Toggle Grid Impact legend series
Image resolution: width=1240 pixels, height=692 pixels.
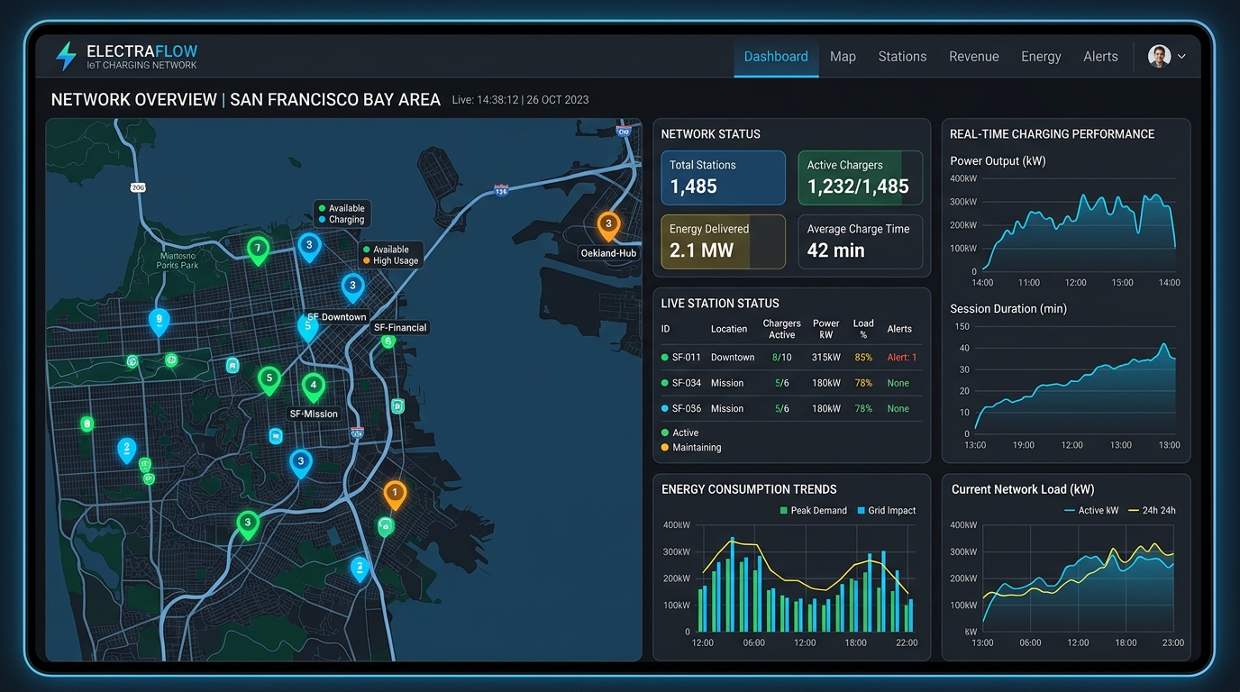(x=886, y=511)
